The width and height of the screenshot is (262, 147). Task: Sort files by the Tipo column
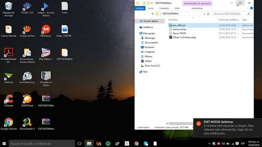244,20
